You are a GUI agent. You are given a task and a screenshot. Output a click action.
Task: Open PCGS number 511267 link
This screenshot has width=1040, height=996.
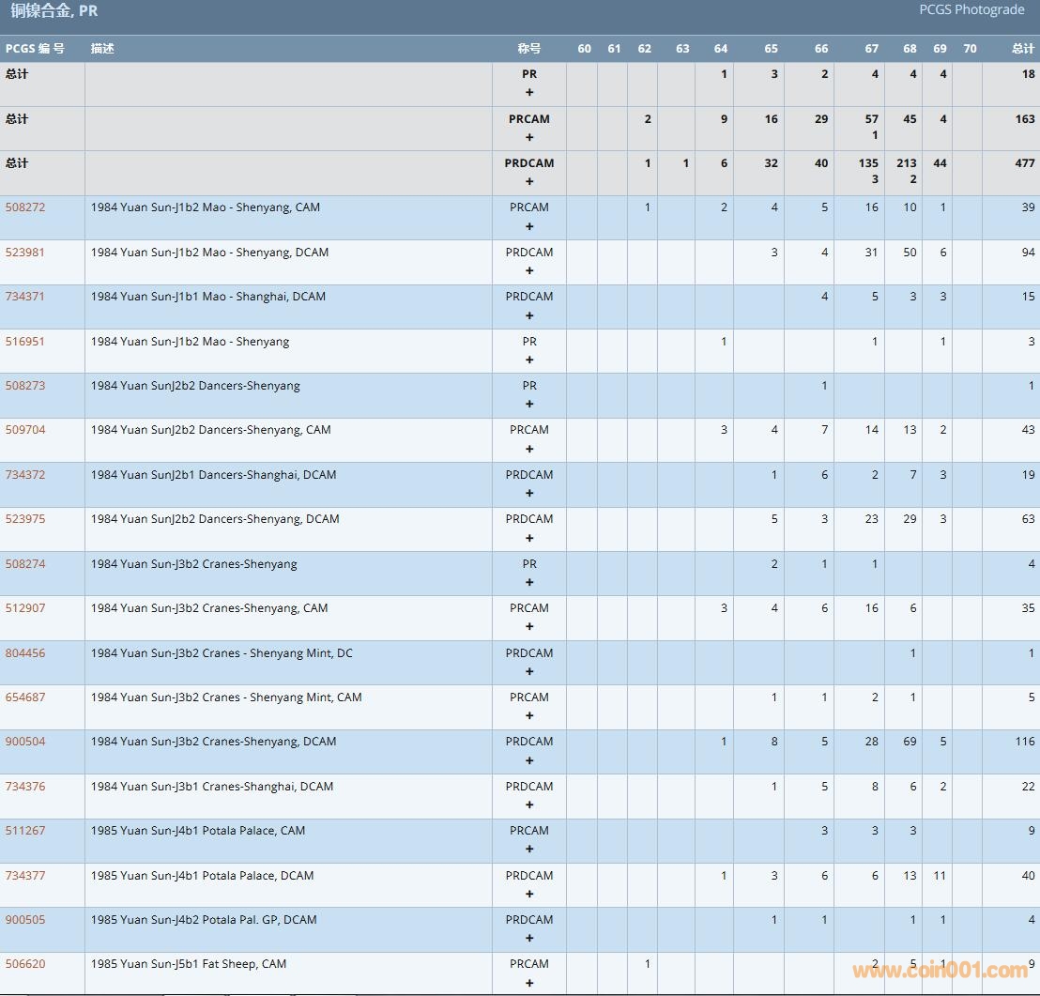25,831
